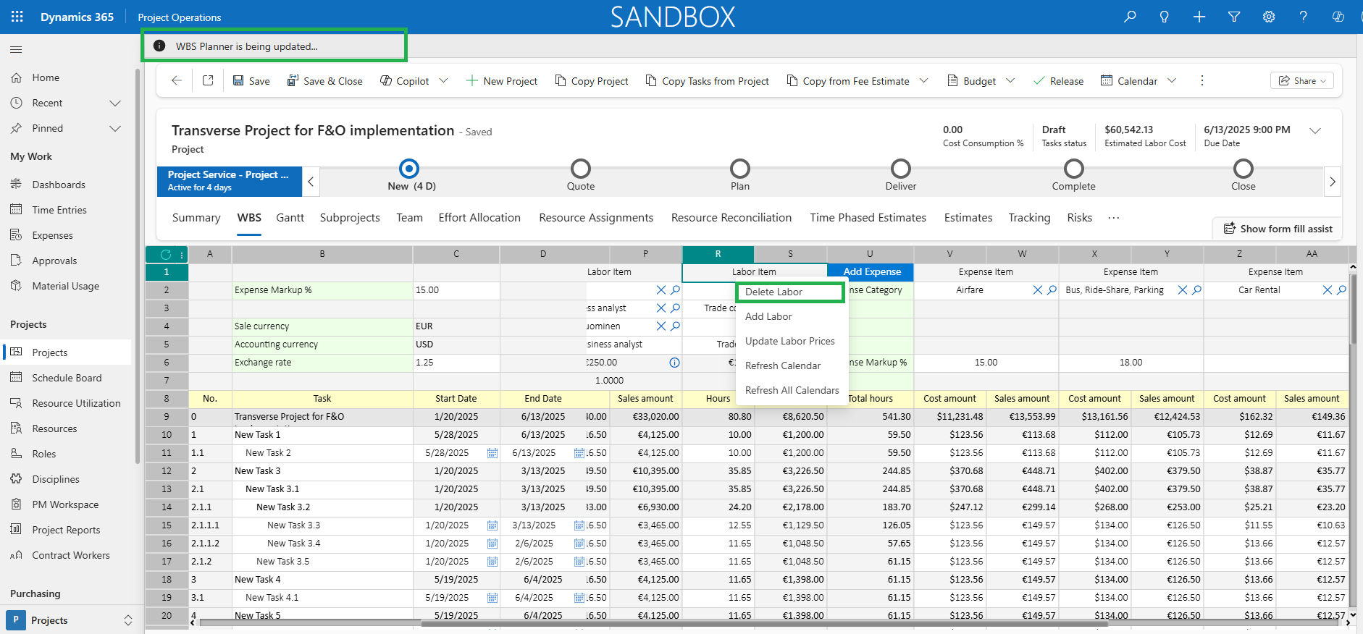Click Save & Close button

[324, 80]
